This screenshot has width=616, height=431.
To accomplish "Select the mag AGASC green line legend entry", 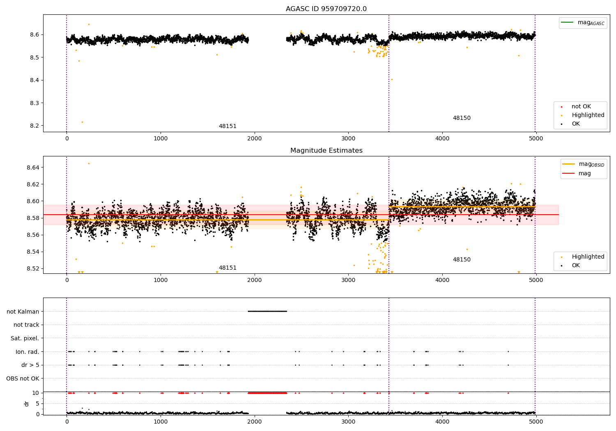I will tap(583, 23).
